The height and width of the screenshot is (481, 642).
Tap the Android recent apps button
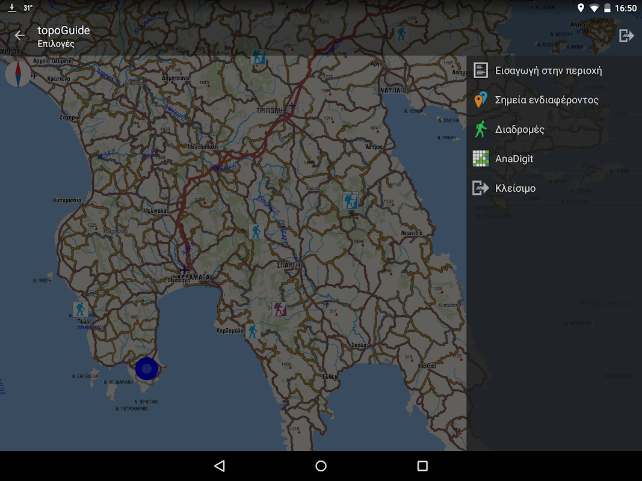[422, 466]
